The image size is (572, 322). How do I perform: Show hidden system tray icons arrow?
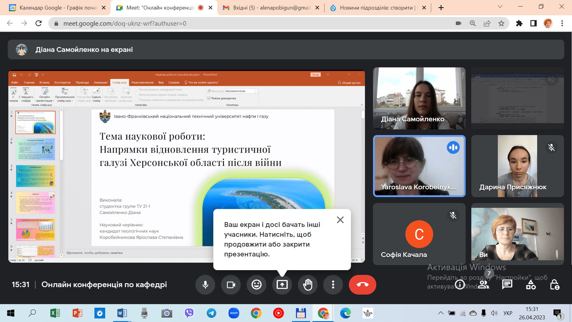[x=441, y=313]
